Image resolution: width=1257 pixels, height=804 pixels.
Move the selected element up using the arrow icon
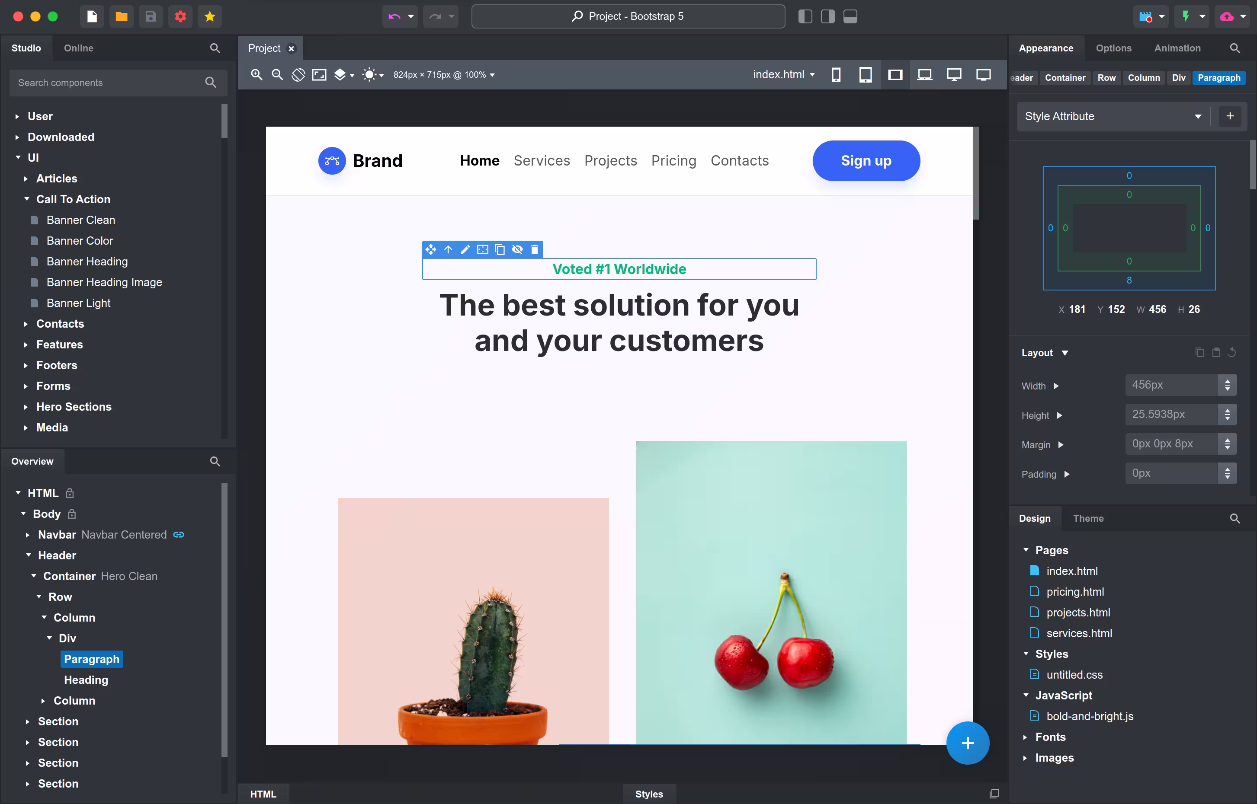(448, 249)
